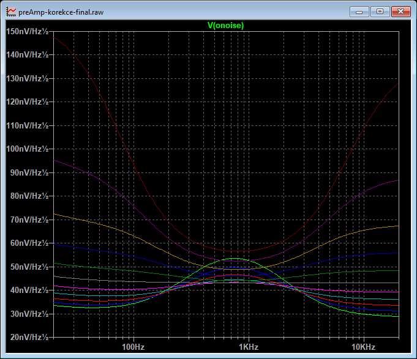
Task: Click the 100nV/Hz½ vertical axis label
Action: tap(28, 149)
